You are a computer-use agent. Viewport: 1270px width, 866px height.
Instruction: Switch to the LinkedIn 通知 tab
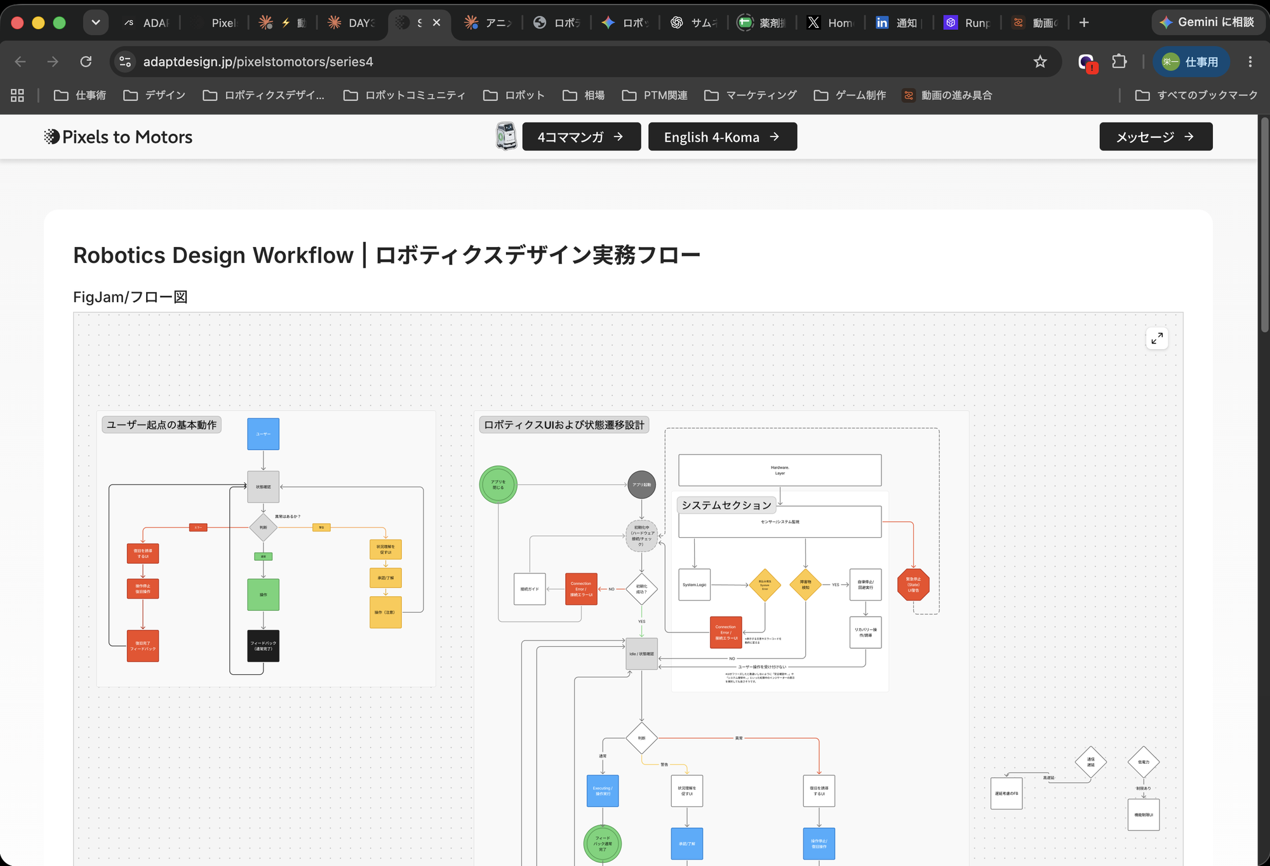899,23
